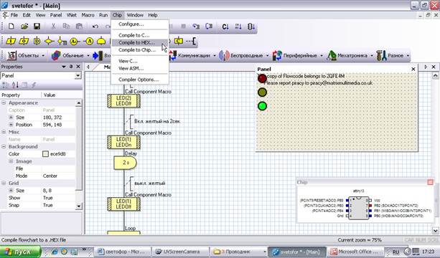Image resolution: width=440 pixels, height=258 pixels.
Task: Click the пуск Start button
Action: [x=20, y=252]
